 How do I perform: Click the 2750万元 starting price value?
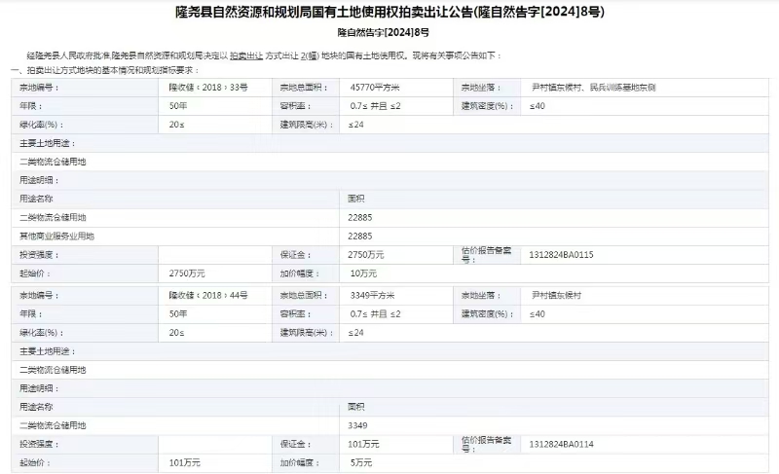[187, 273]
